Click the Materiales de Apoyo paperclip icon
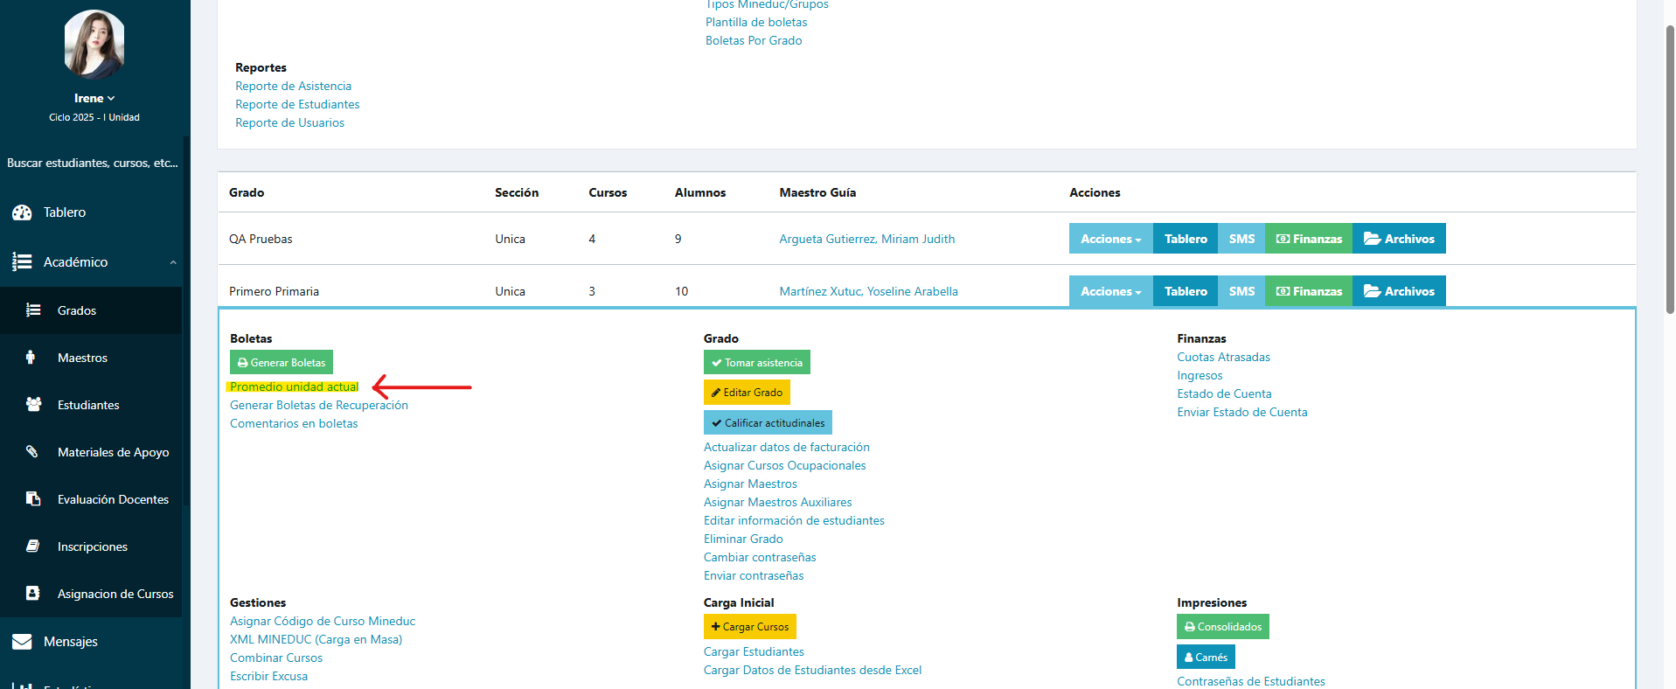The image size is (1676, 689). click(x=32, y=452)
